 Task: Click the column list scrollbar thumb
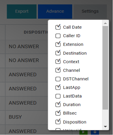click(105, 68)
